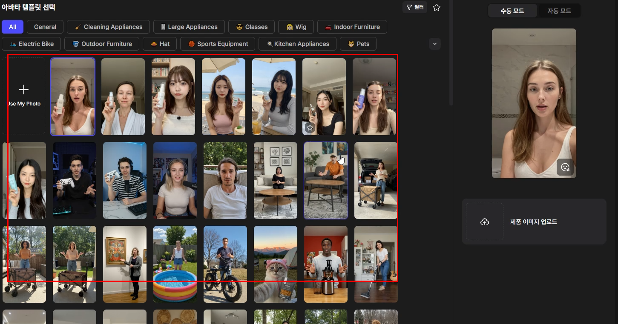The height and width of the screenshot is (324, 618).
Task: Filter by Glasses category
Action: tap(251, 27)
